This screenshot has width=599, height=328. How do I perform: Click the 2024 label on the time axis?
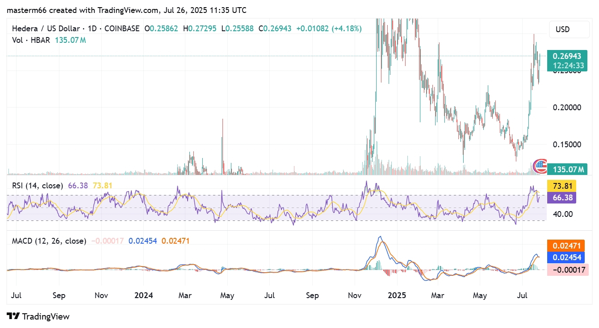(x=144, y=295)
